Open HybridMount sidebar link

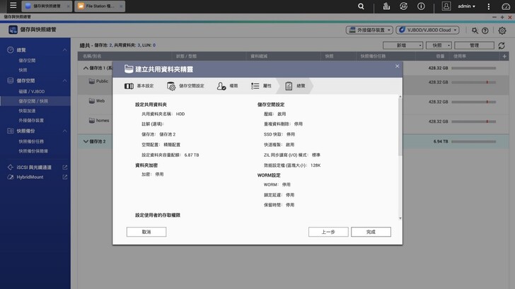(x=30, y=177)
